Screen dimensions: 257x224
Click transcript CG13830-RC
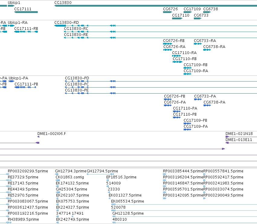160,32
